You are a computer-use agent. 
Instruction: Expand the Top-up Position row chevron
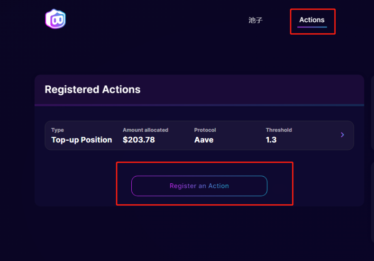tap(343, 135)
